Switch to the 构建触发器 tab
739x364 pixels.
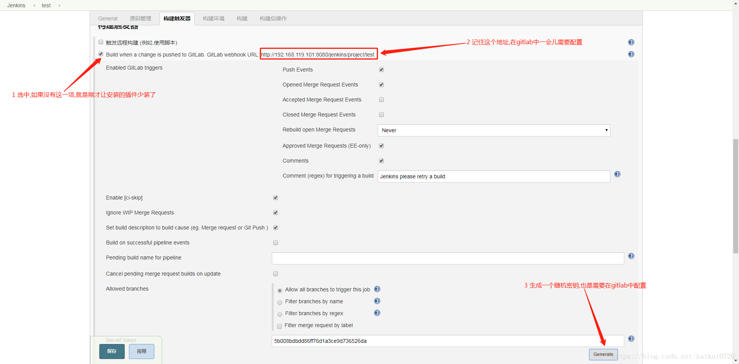point(177,18)
